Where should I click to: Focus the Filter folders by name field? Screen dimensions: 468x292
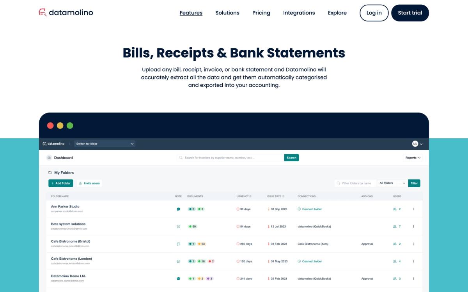[355, 183]
